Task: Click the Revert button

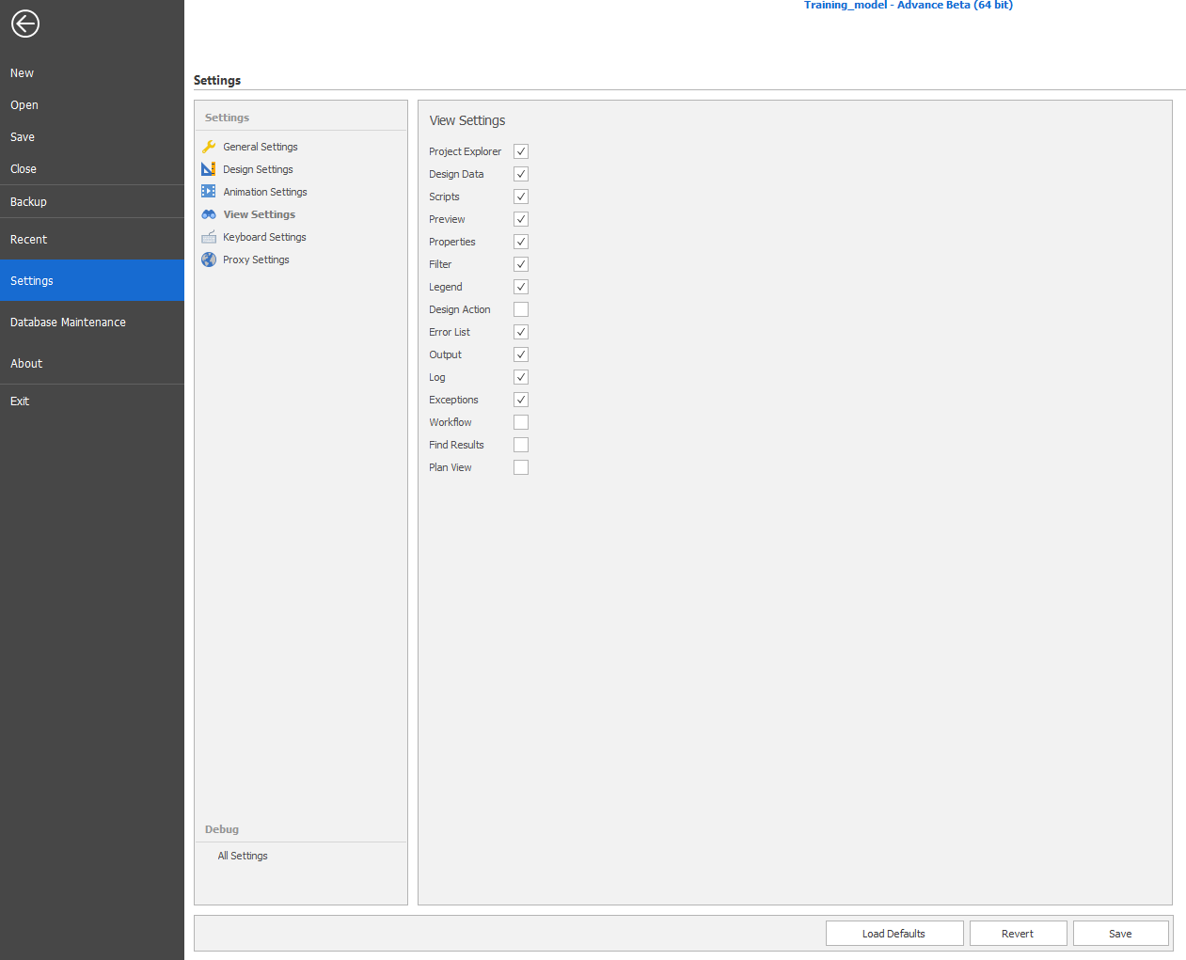Action: [x=1018, y=934]
